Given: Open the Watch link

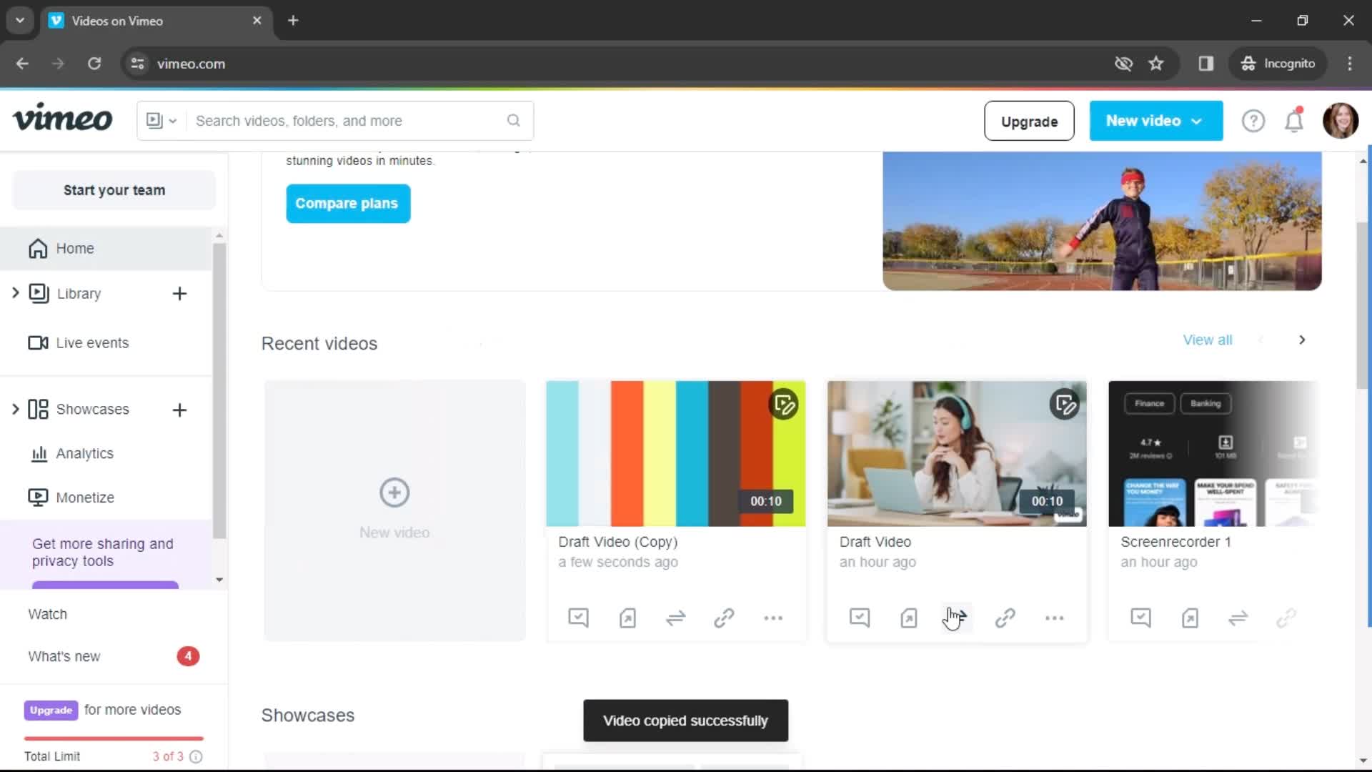Looking at the screenshot, I should coord(47,614).
